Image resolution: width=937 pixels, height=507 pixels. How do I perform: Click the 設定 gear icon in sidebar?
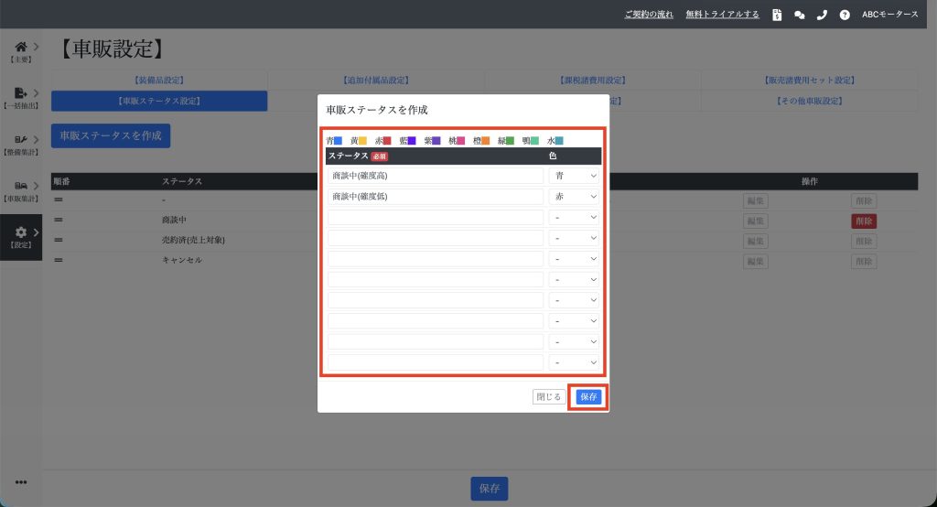pyautogui.click(x=21, y=234)
